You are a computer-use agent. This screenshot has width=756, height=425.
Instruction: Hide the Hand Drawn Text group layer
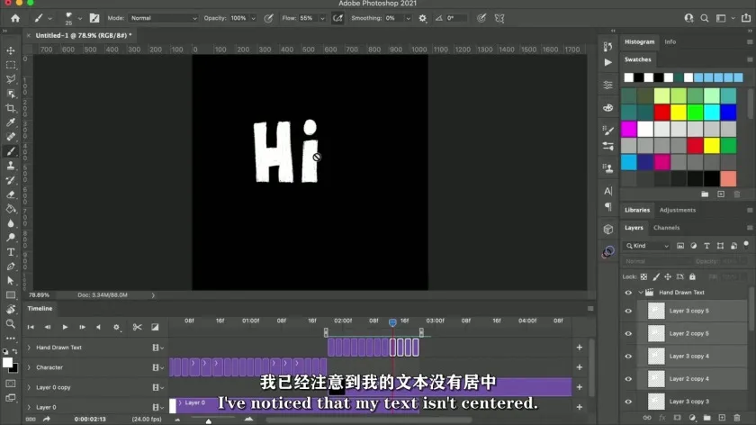click(628, 293)
